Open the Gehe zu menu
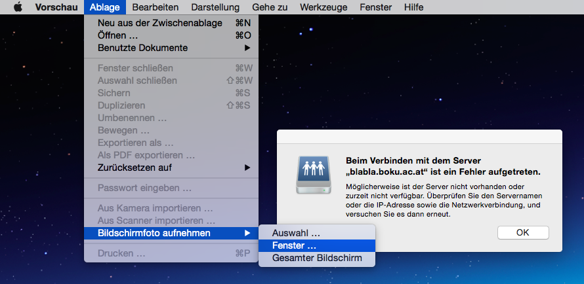Screen dimensions: 584x284 pos(269,7)
